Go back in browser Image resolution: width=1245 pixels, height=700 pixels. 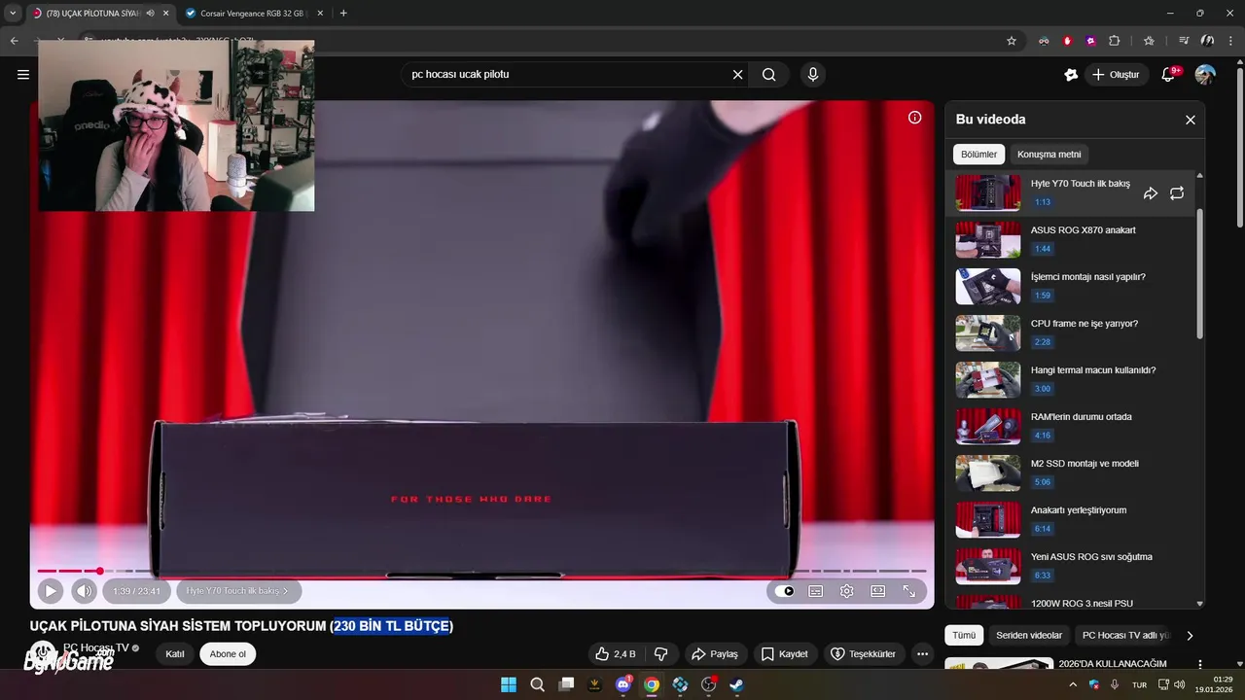pos(15,41)
